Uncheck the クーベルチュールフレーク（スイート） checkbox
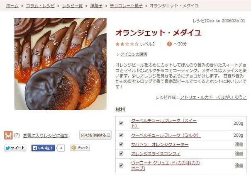The width and height of the screenshot is (251, 177). click(121, 123)
